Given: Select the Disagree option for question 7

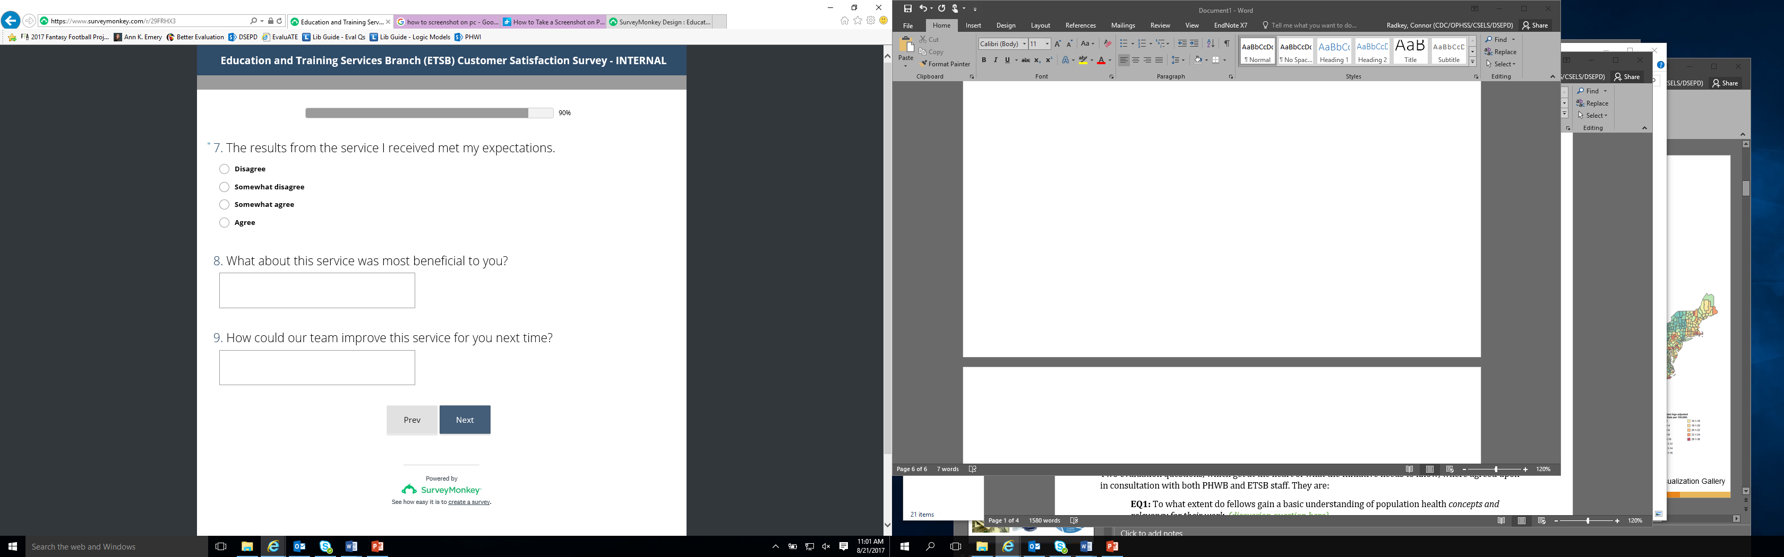Looking at the screenshot, I should 225,169.
